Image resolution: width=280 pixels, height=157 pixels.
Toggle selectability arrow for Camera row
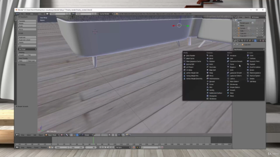point(260,28)
